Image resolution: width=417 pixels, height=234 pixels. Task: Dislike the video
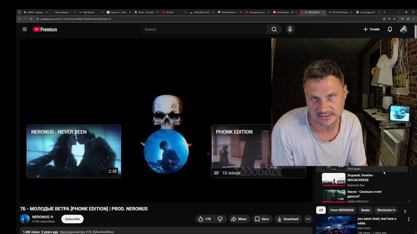point(220,219)
